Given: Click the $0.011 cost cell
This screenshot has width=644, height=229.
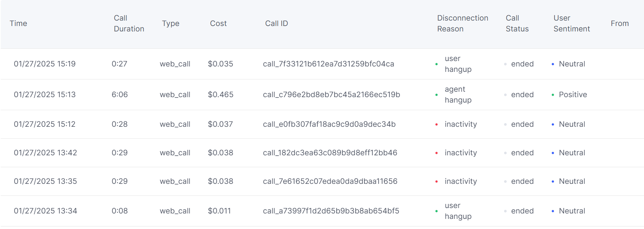Looking at the screenshot, I should [219, 211].
